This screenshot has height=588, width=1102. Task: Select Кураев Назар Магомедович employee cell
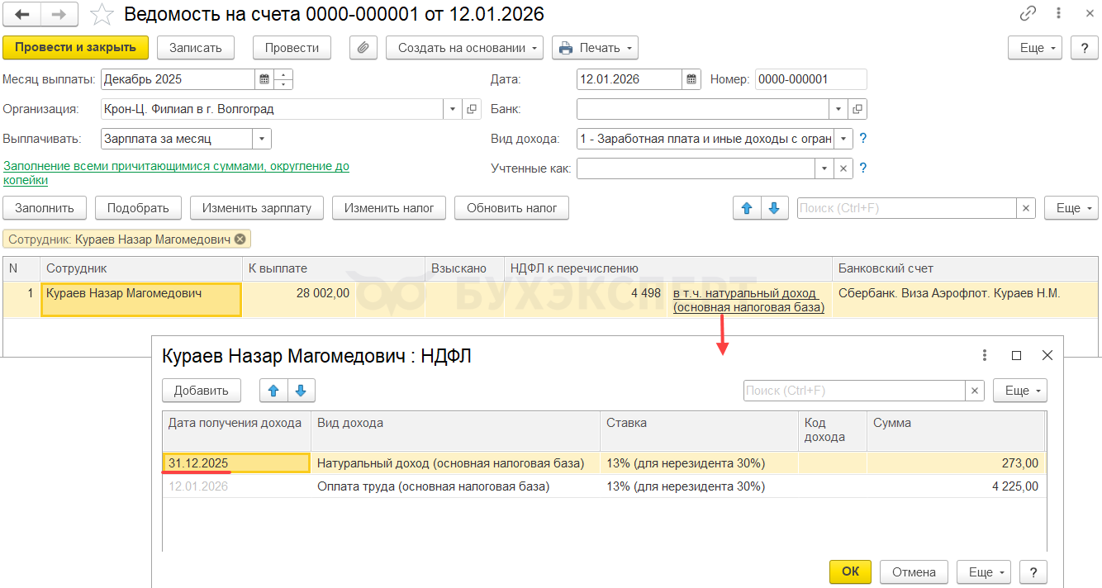coord(141,300)
